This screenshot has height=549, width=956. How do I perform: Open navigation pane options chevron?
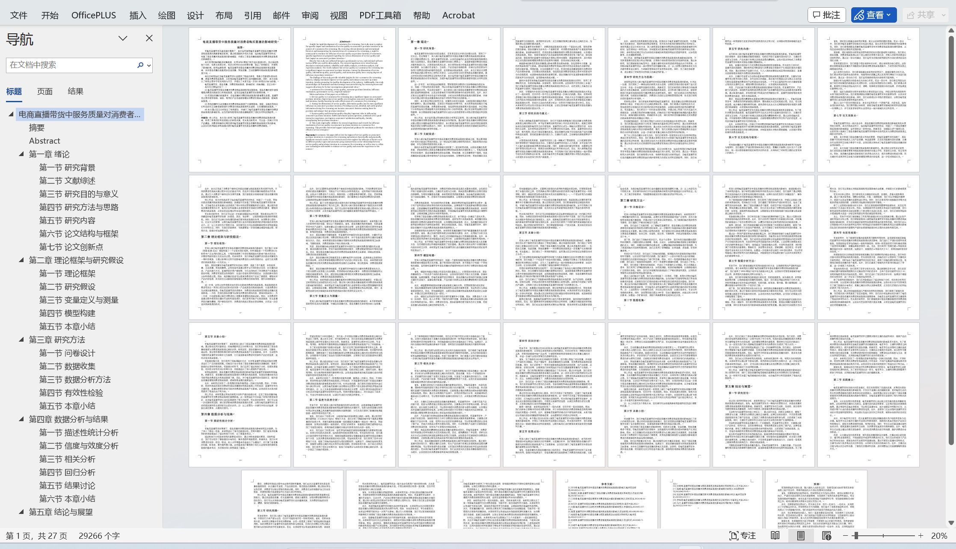coord(123,38)
